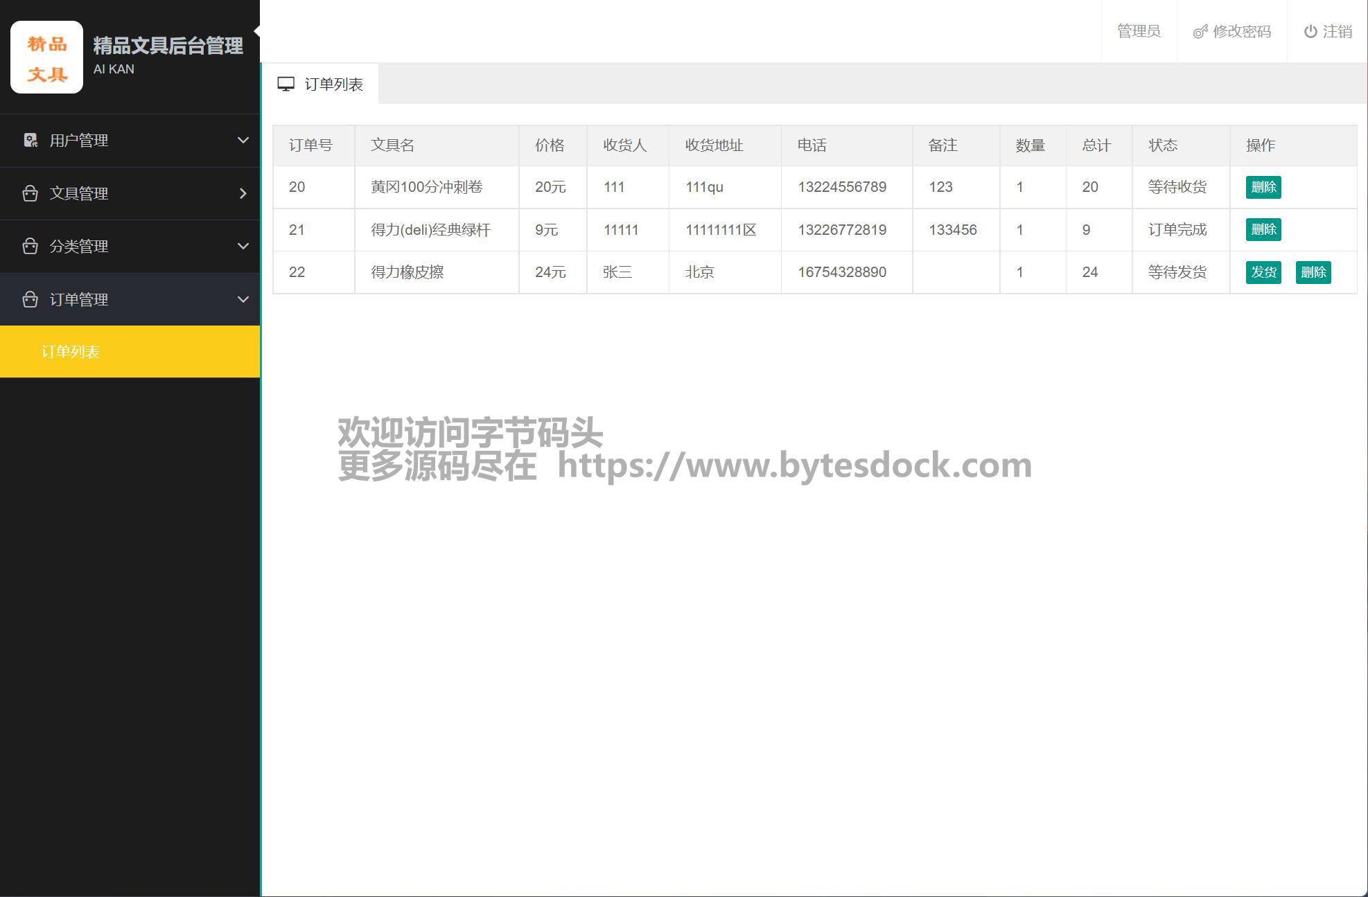Select 订单列表 submenu item in sidebar
This screenshot has height=897, width=1368.
(x=71, y=352)
